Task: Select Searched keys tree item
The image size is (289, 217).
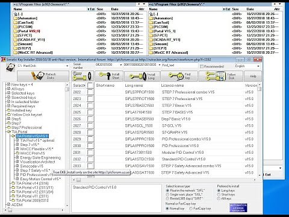Action: (x=23, y=98)
